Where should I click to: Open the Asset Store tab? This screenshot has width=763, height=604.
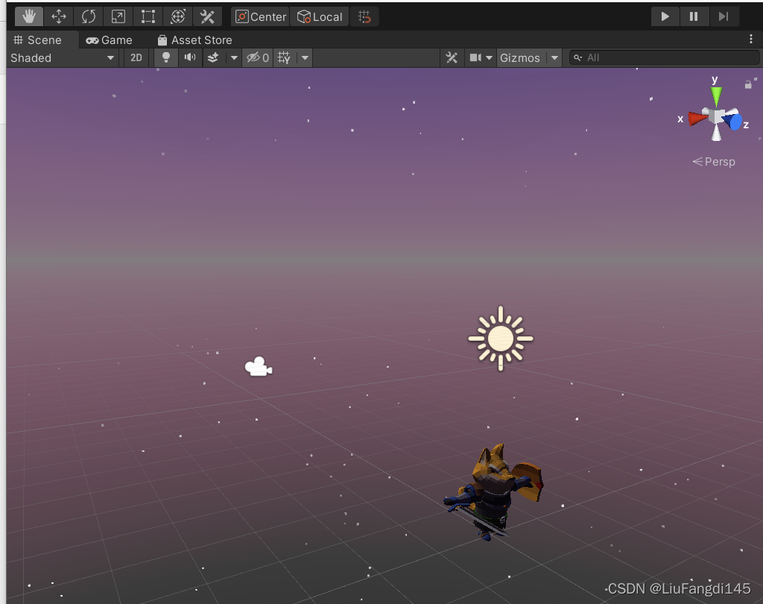click(194, 40)
